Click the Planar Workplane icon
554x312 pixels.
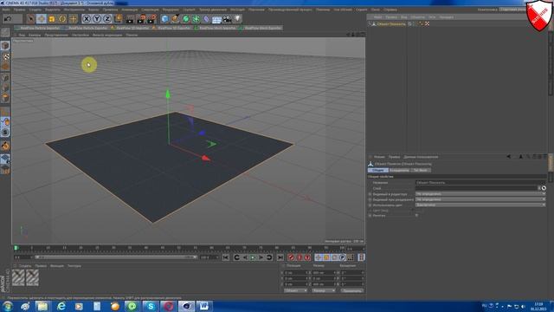[5, 170]
